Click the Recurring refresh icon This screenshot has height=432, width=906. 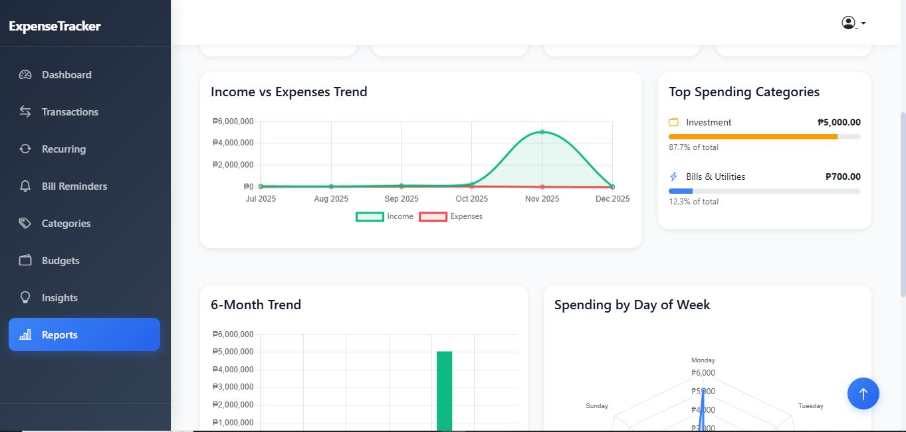(x=25, y=149)
